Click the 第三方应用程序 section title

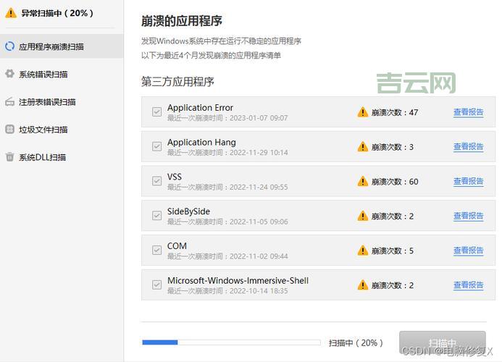177,82
